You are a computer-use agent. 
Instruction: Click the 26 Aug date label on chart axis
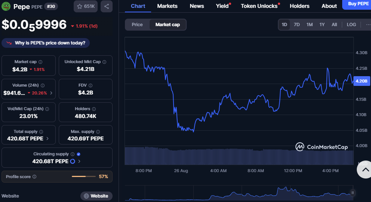click(181, 171)
